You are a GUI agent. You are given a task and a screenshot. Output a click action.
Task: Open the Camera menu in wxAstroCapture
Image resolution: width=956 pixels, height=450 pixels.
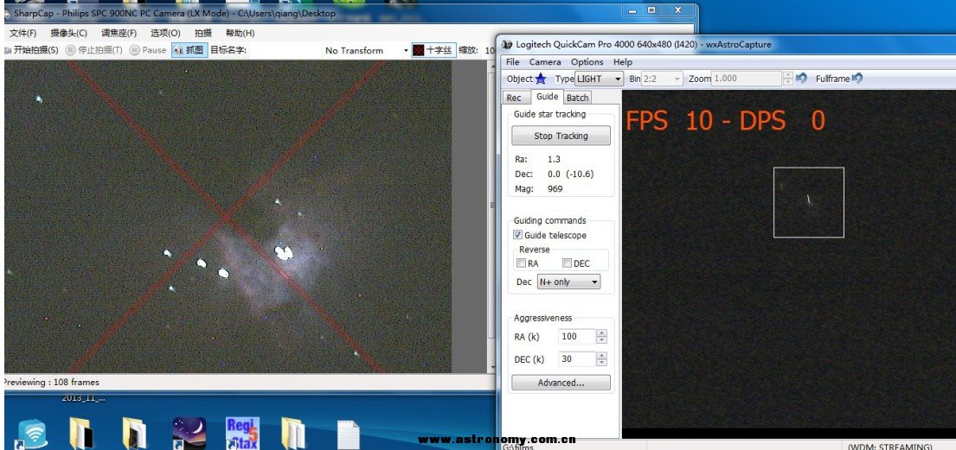tap(545, 62)
